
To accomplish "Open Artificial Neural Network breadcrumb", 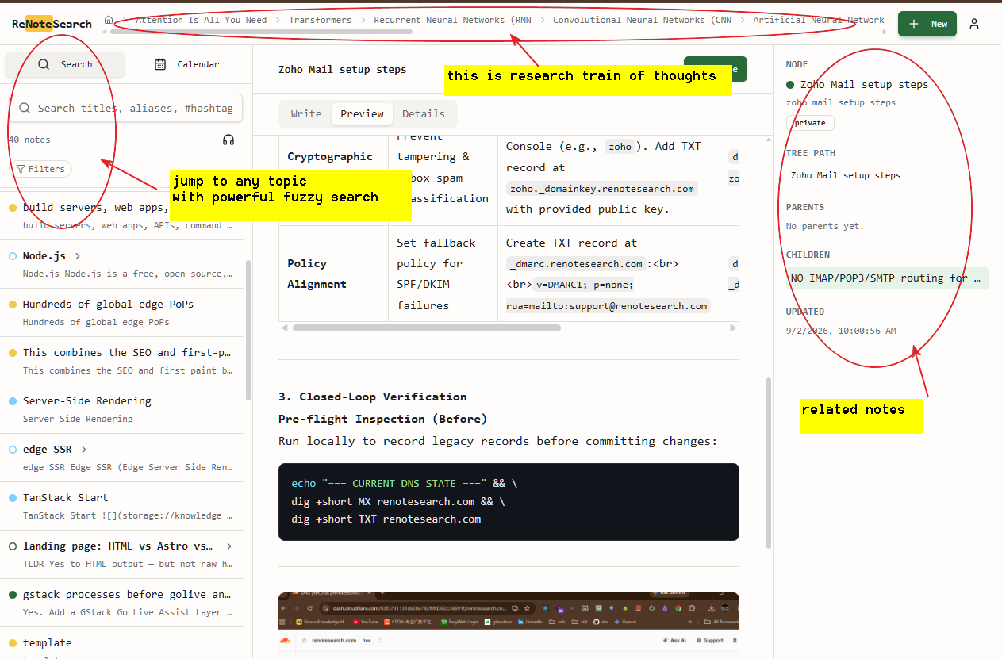I will point(819,20).
